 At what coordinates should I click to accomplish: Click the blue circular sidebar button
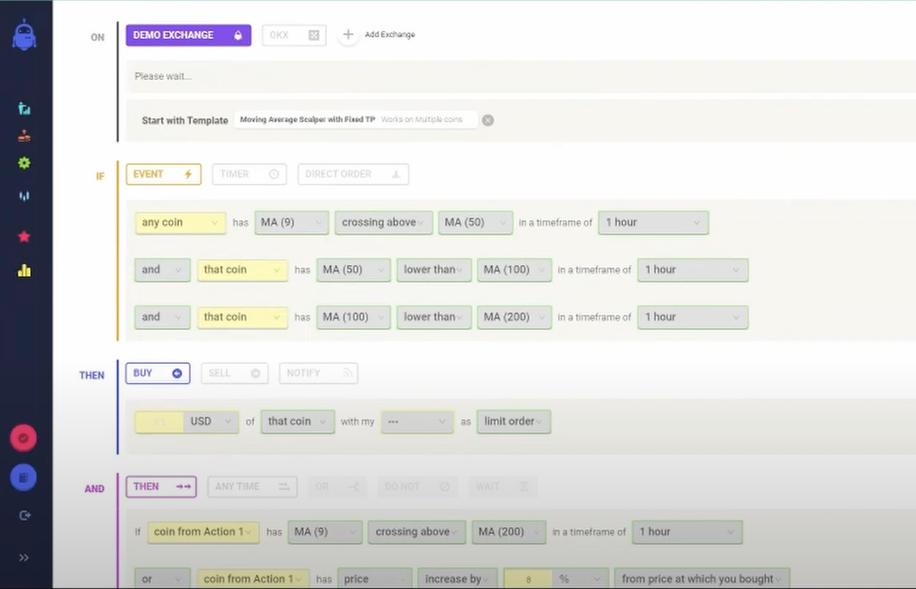(x=23, y=477)
